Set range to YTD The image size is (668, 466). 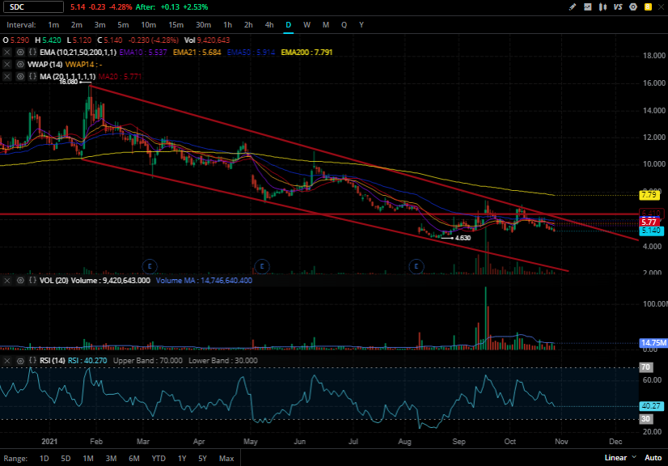click(x=159, y=459)
